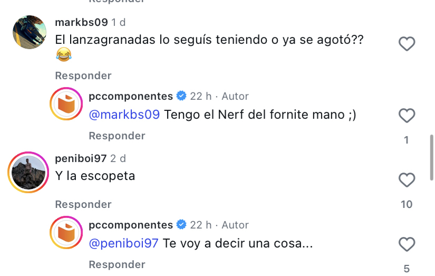Screen dimensions: 435x276
Task: Click verified badge on the reply to markbs09
Action: point(181,96)
